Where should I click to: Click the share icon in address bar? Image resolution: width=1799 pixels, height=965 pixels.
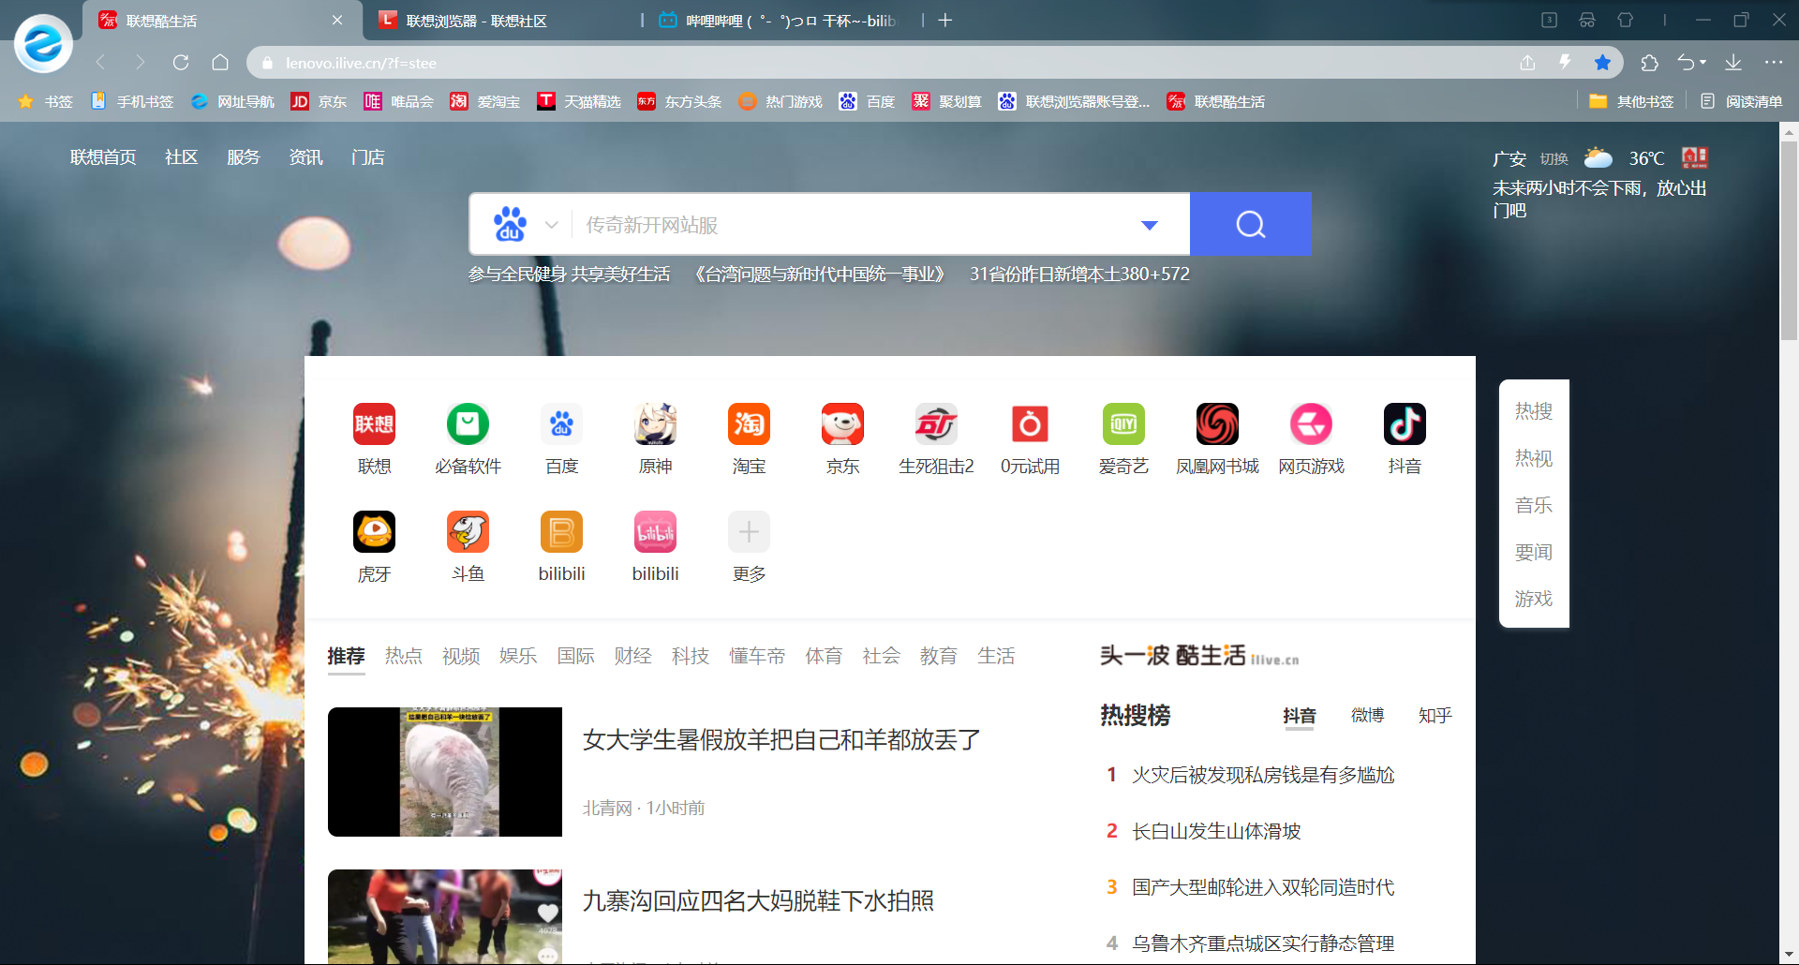[x=1527, y=63]
